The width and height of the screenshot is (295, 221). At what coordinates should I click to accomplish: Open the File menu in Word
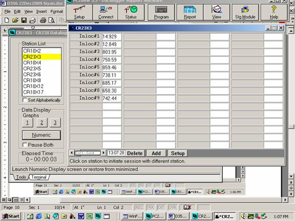pyautogui.click(x=7, y=11)
